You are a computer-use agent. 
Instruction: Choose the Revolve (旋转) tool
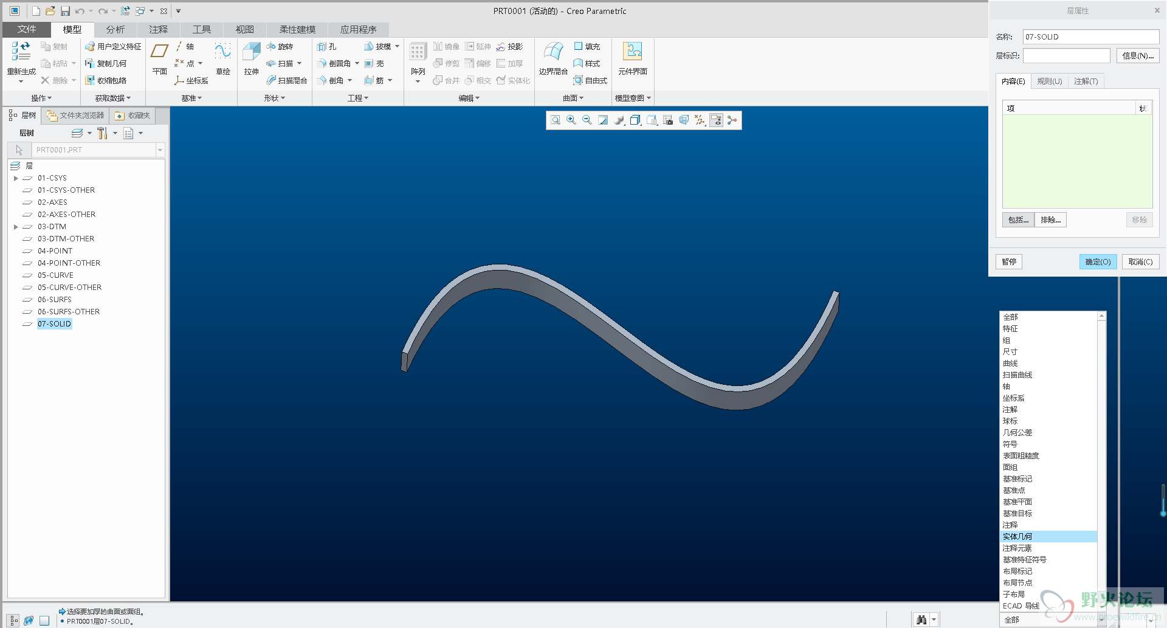pyautogui.click(x=280, y=47)
